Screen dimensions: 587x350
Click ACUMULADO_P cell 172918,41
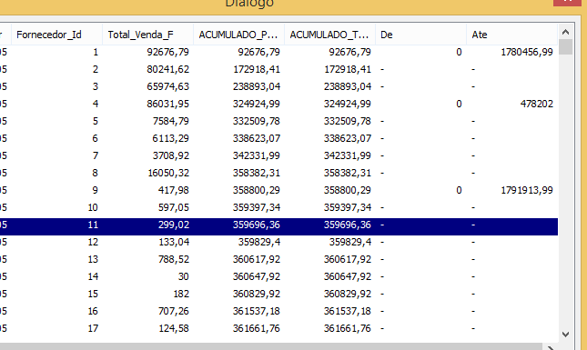(257, 69)
